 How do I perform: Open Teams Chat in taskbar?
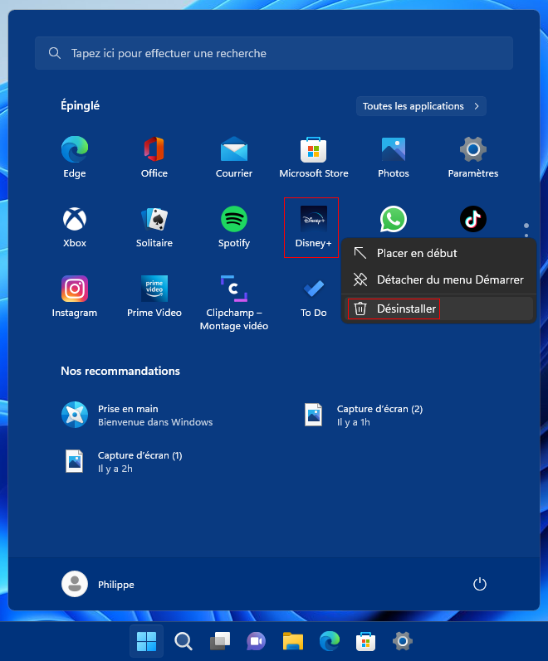pyautogui.click(x=257, y=641)
